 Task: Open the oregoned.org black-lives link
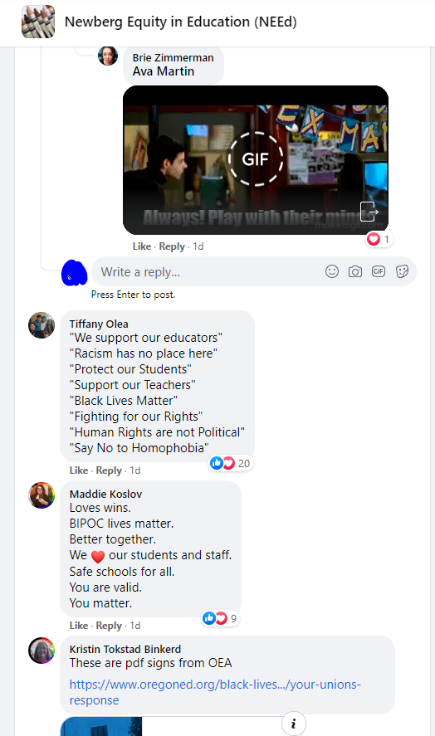pos(215,692)
